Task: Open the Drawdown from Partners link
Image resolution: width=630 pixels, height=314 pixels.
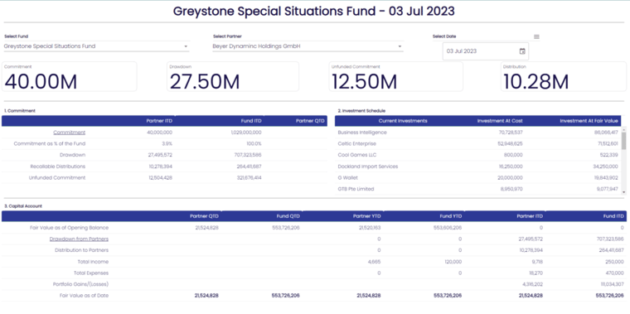Action: click(x=79, y=239)
